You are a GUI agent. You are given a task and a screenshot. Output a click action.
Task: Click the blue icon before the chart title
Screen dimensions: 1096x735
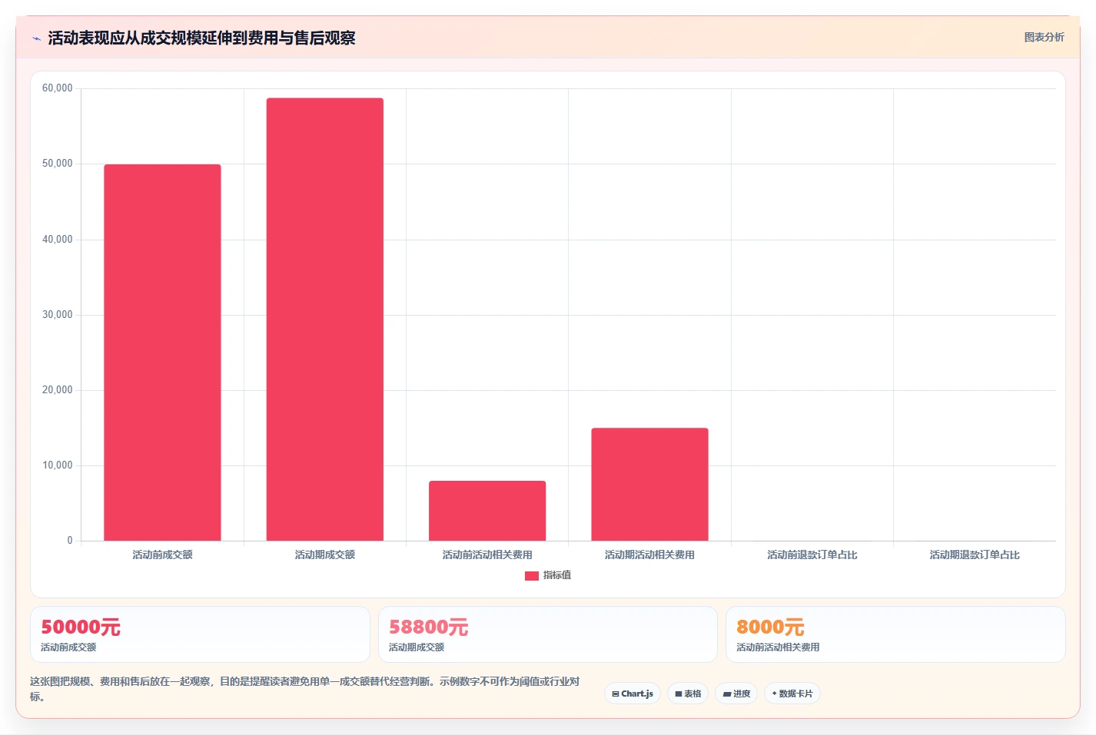pos(36,38)
